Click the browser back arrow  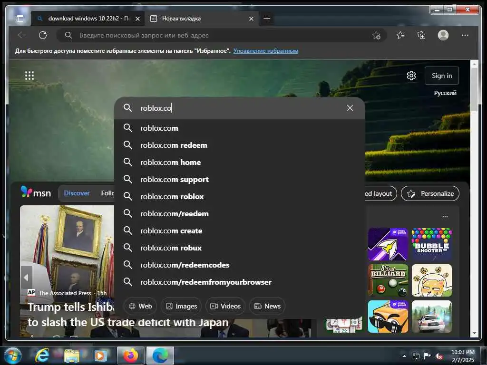22,35
